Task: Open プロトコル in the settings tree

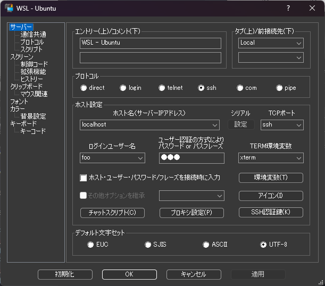Action: (32, 42)
